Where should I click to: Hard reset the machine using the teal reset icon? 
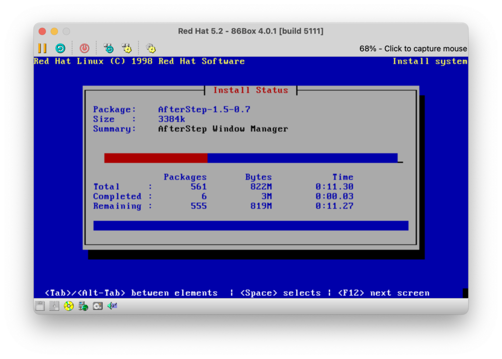[60, 49]
